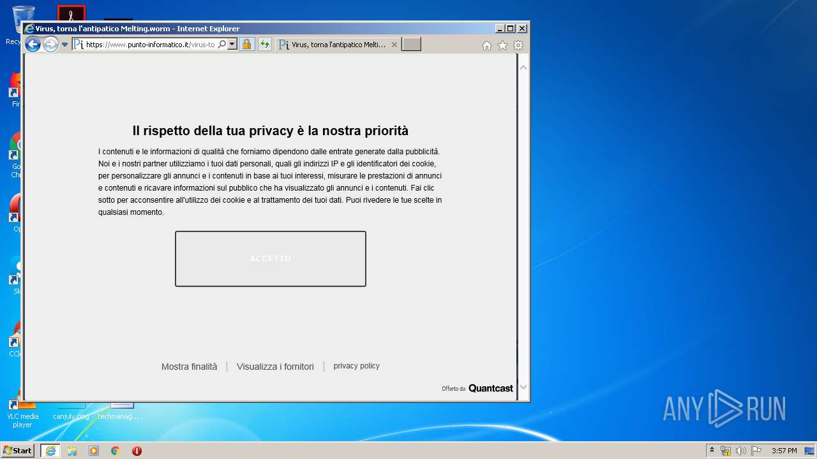Viewport: 817px width, 459px height.
Task: Select the techmanag... desktop file
Action: point(119,411)
